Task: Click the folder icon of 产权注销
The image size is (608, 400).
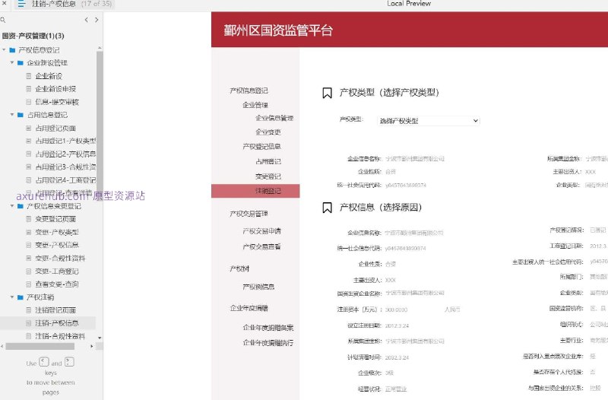Action: click(21, 297)
